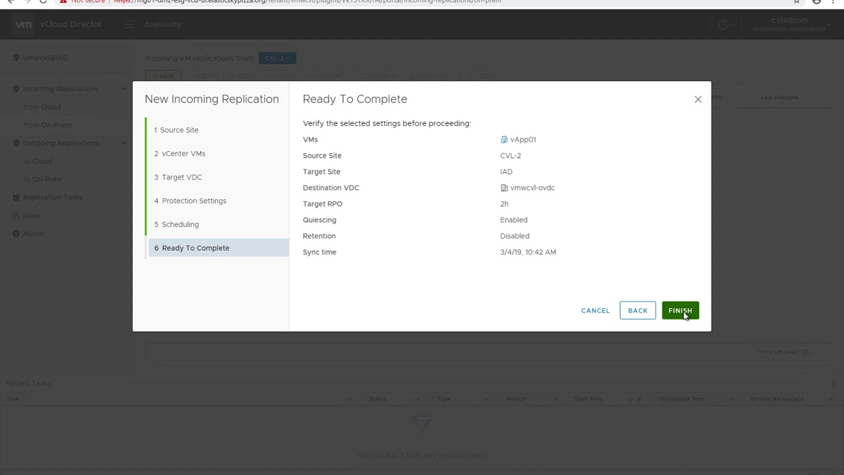Sort by Status column header
This screenshot has width=844, height=475.
377,399
